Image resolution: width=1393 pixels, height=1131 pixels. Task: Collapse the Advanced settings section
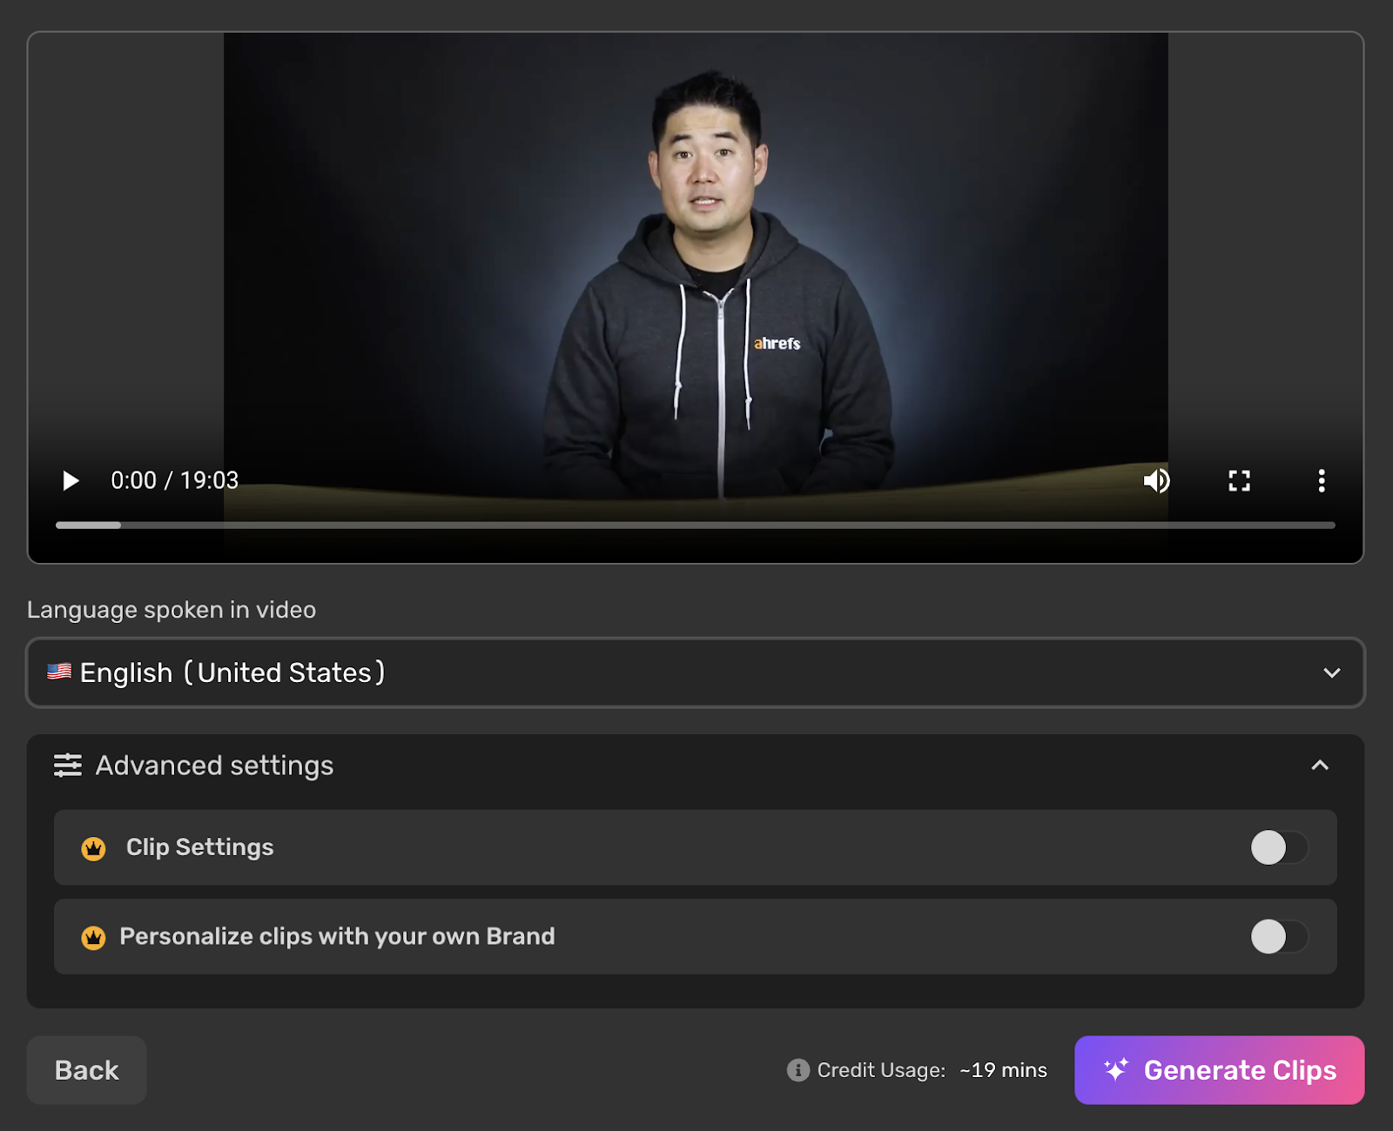[1320, 766]
